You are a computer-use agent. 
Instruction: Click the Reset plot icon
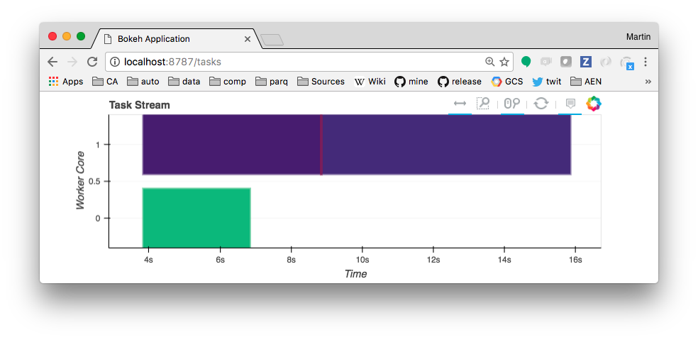pyautogui.click(x=541, y=104)
